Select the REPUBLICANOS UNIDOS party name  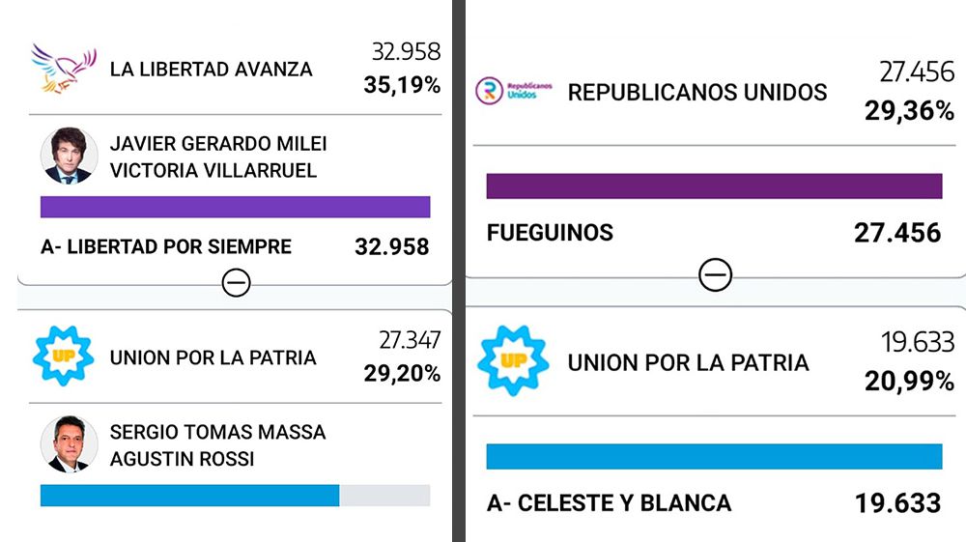(x=696, y=93)
